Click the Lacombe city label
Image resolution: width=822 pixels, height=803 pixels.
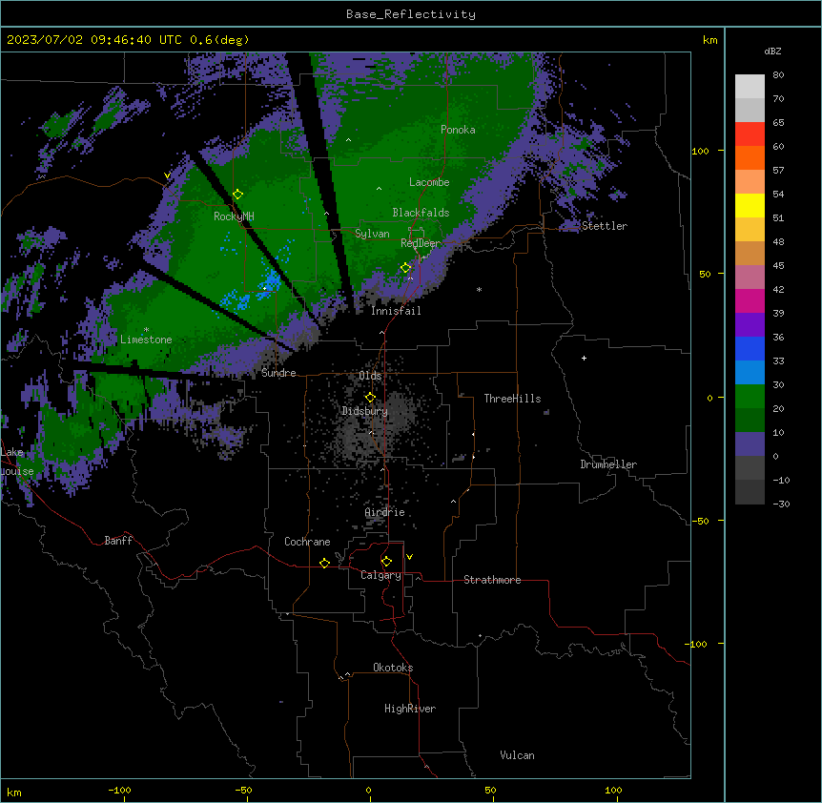point(429,182)
